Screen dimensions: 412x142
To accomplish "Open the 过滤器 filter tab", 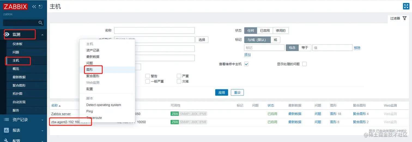I will tap(398, 18).
